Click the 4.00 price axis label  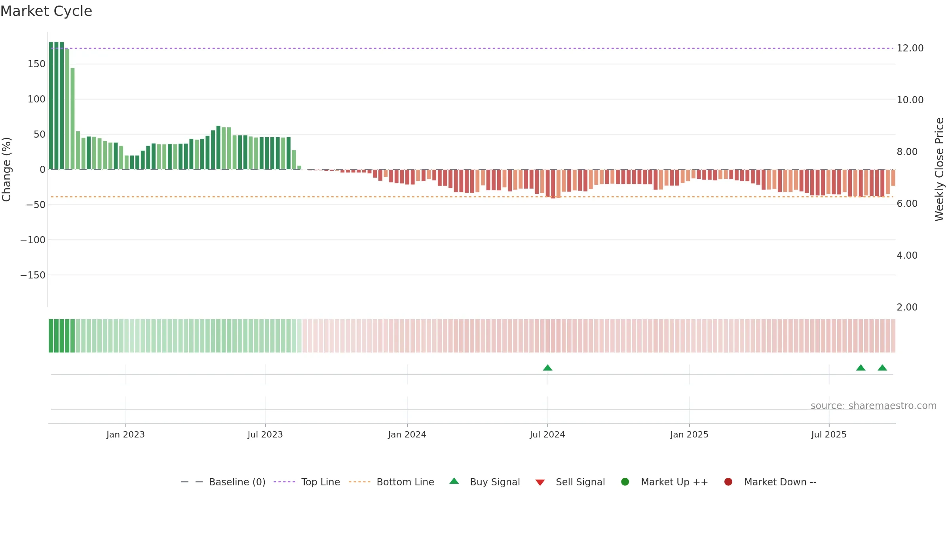(907, 256)
